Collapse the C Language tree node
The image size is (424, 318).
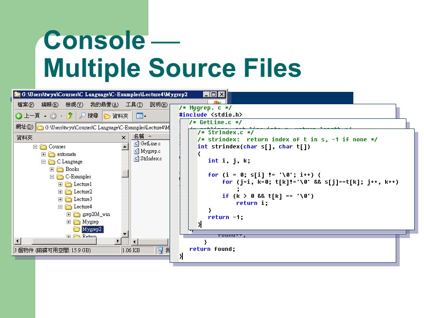click(x=44, y=162)
